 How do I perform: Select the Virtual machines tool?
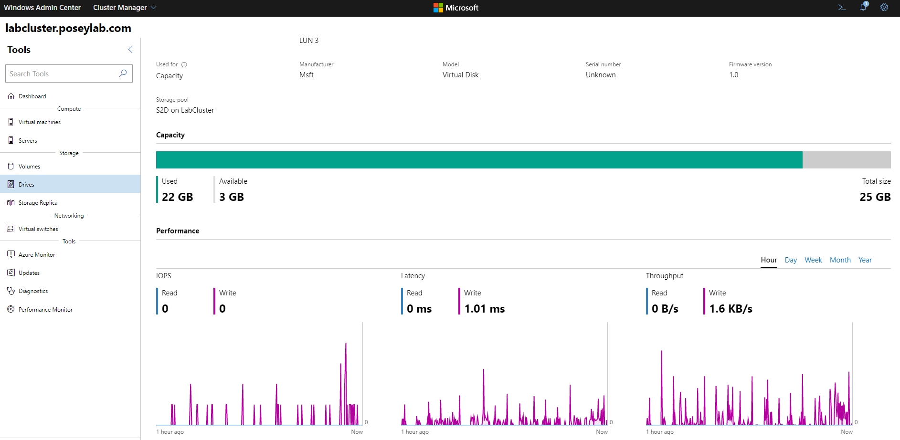click(x=39, y=122)
